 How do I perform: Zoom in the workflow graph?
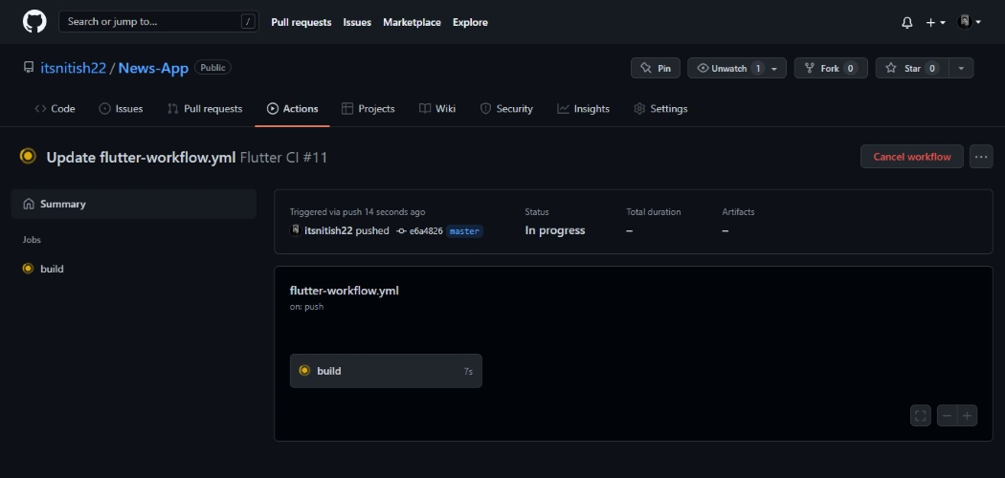(x=967, y=416)
